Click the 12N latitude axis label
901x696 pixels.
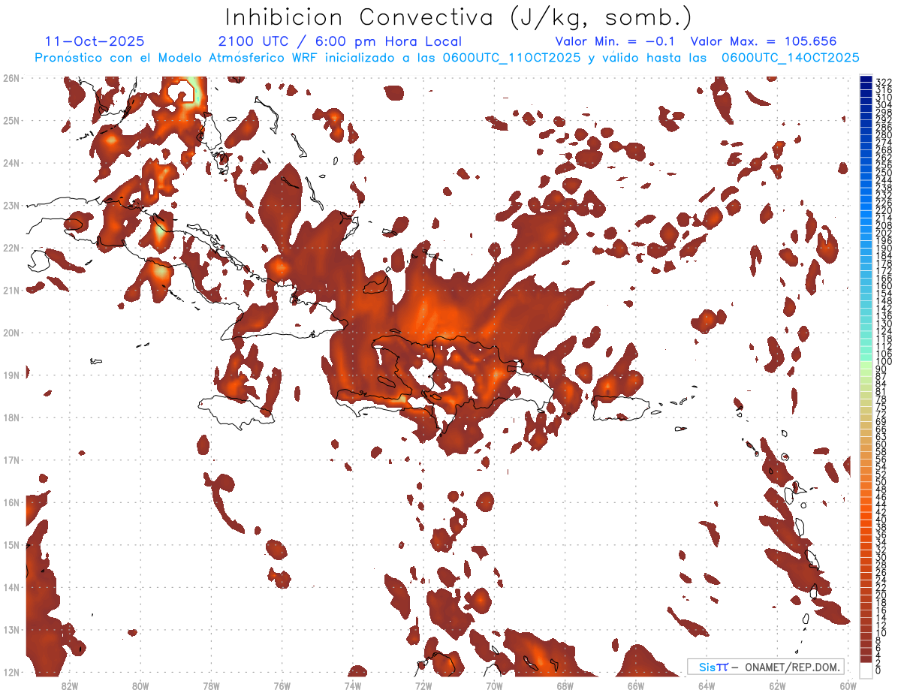11,672
